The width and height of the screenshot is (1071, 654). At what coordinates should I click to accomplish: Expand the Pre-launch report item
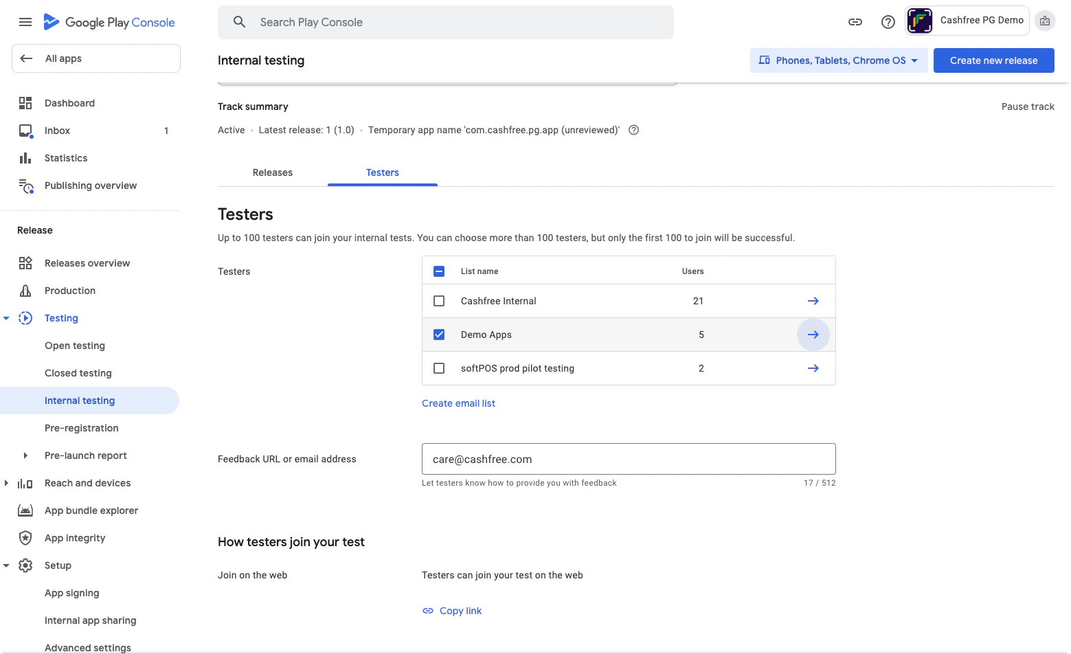[25, 455]
